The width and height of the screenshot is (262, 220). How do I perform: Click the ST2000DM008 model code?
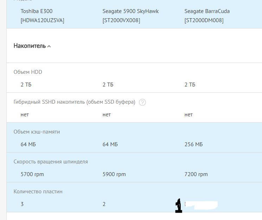pos(204,20)
